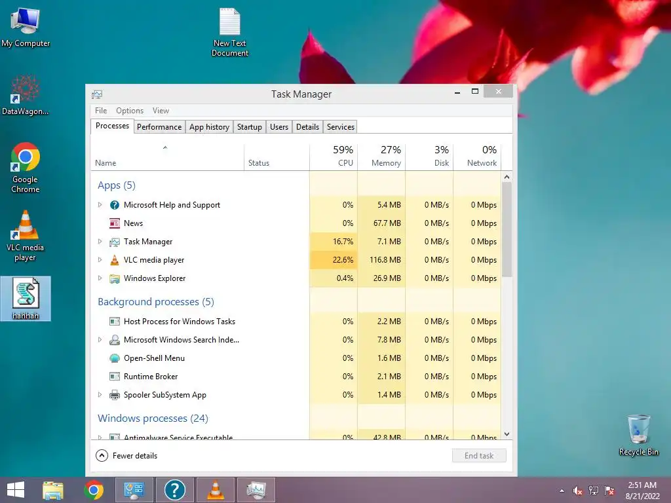This screenshot has width=671, height=503.
Task: Select the VLC media player desktop shortcut
Action: pos(26,236)
